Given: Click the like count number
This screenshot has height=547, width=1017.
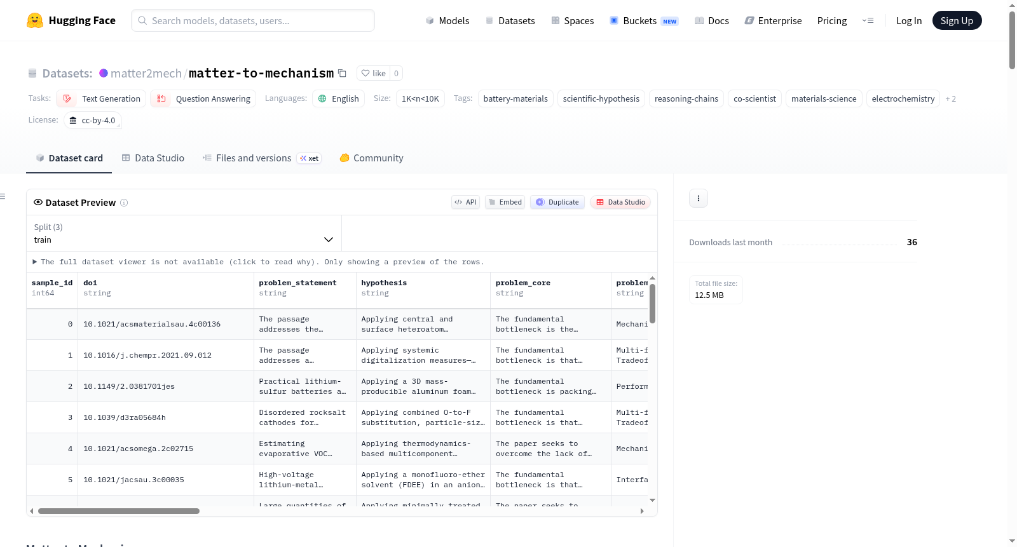Looking at the screenshot, I should 396,73.
